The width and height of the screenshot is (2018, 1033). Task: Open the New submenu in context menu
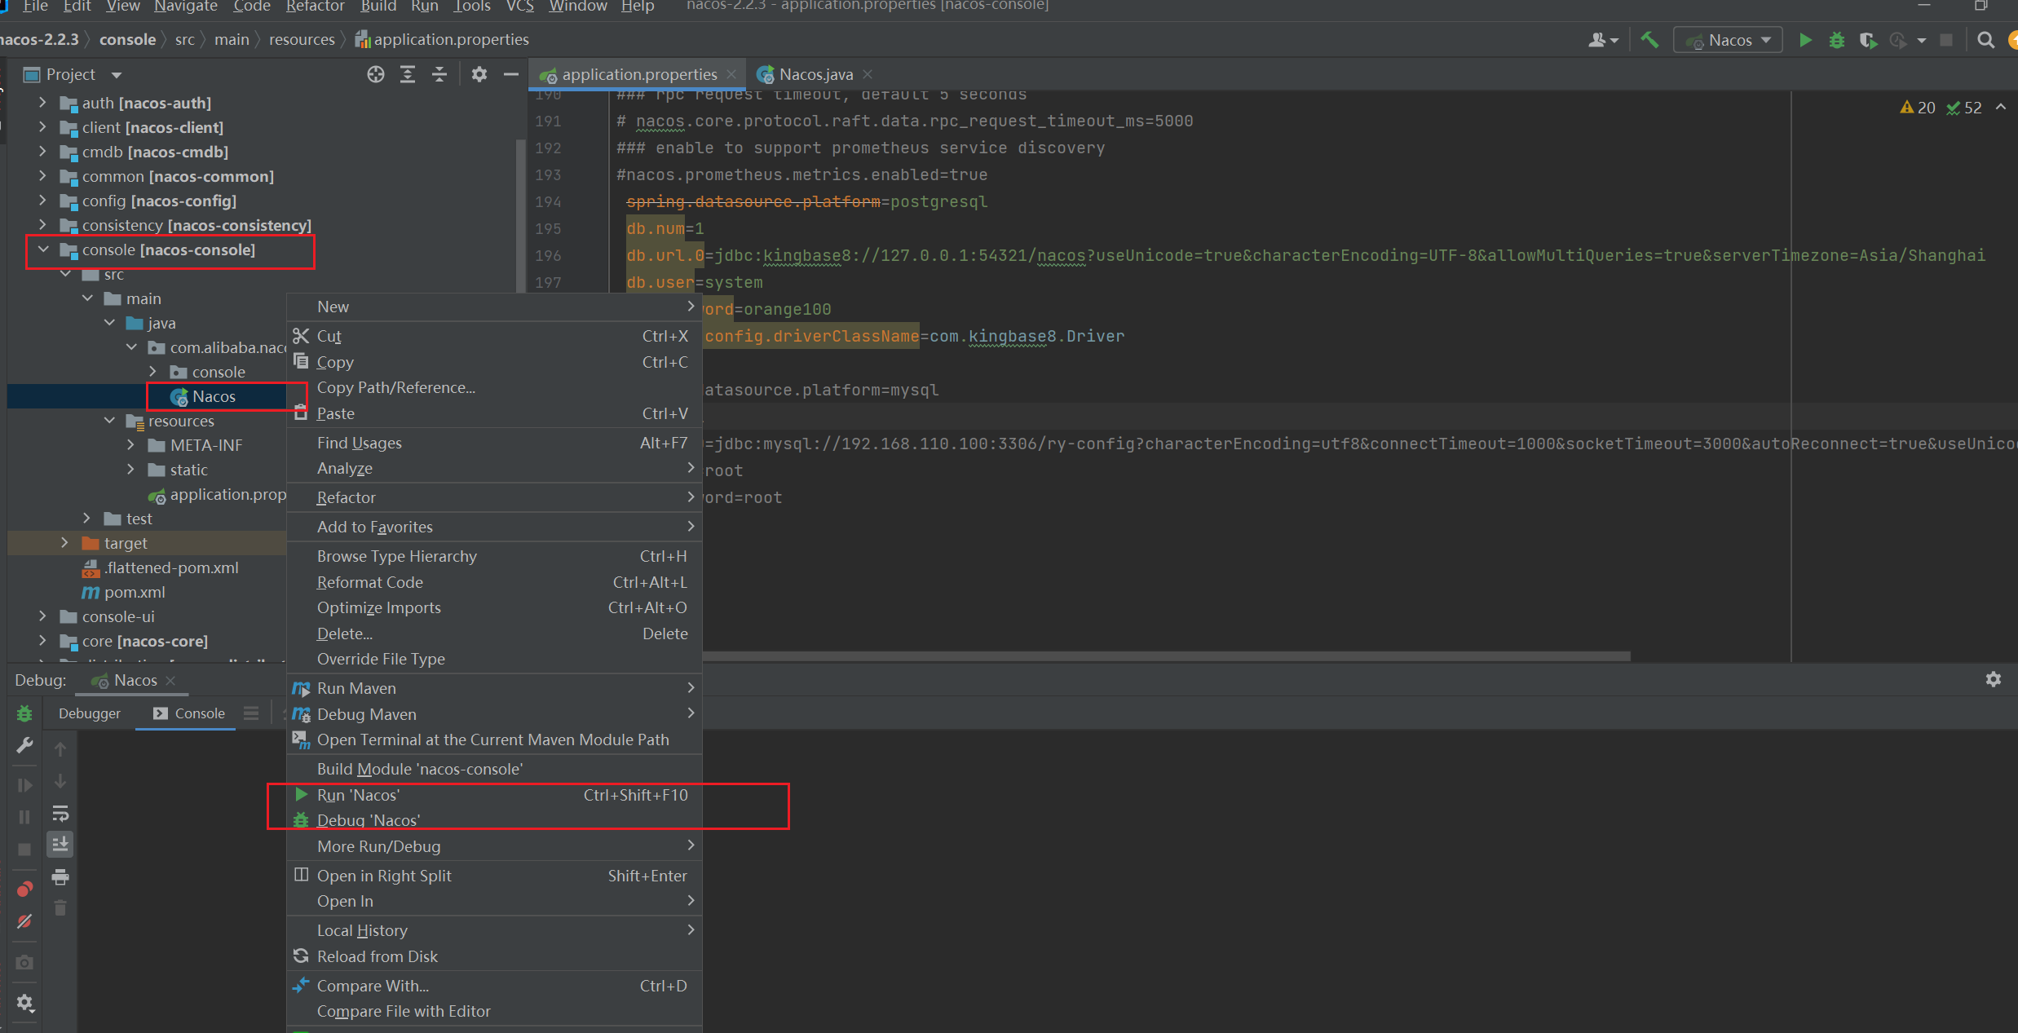(494, 307)
